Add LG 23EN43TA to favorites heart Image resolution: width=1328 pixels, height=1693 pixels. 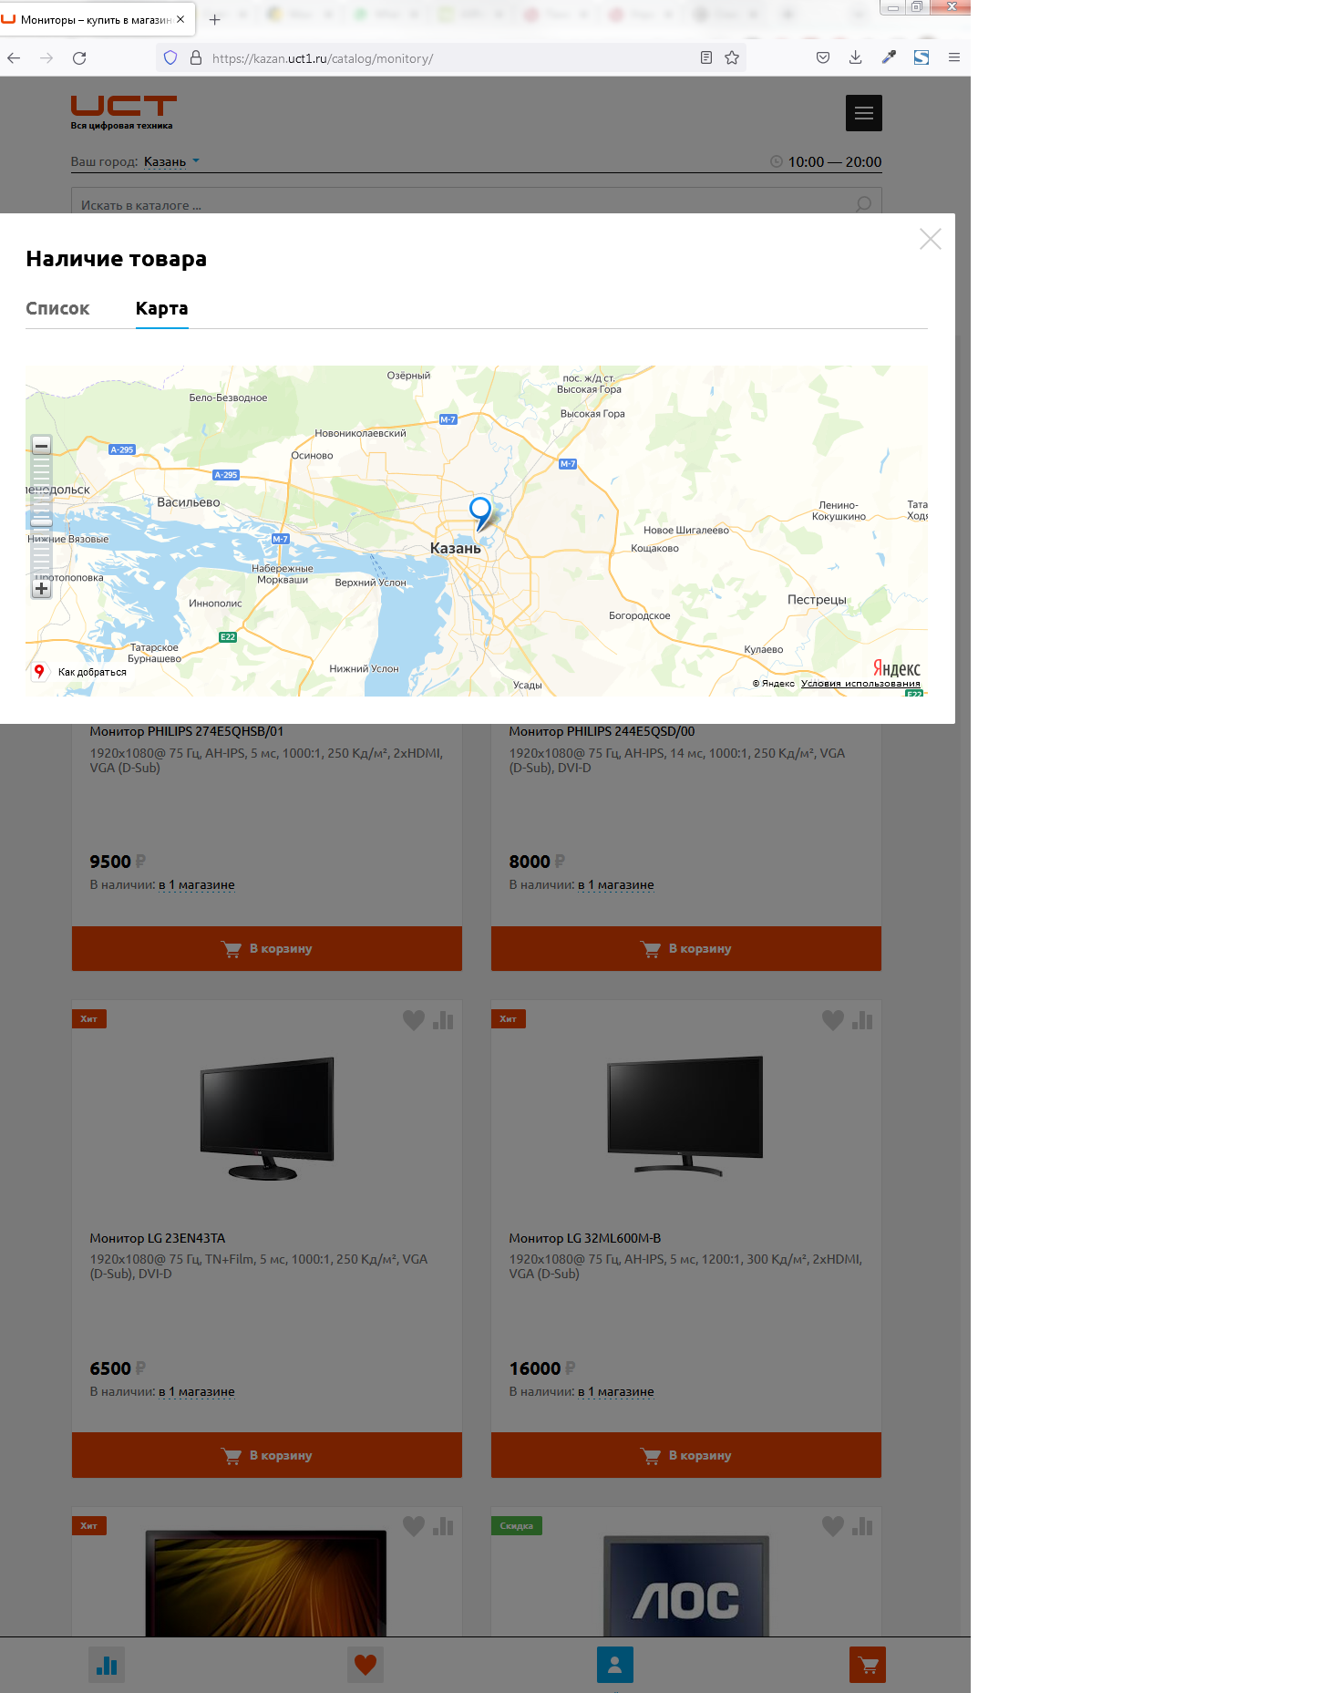tap(414, 1020)
